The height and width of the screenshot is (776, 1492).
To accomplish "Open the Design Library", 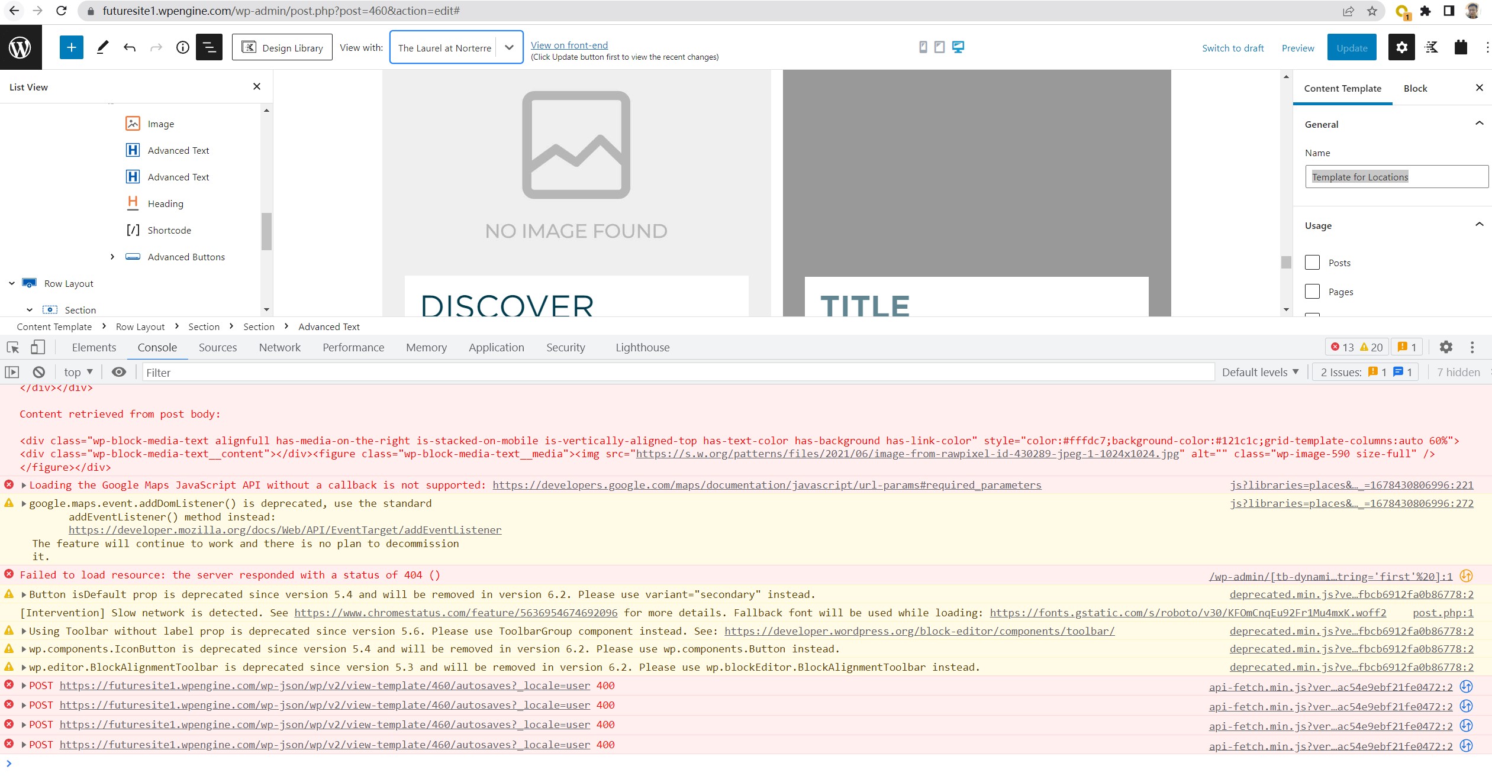I will (282, 47).
